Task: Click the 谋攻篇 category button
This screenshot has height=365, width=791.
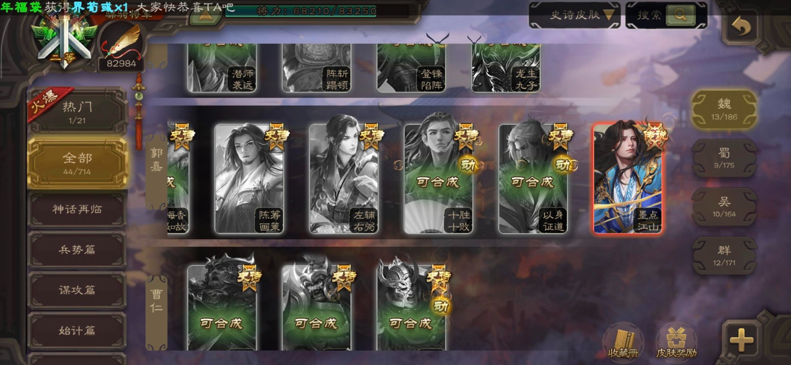Action: [77, 290]
